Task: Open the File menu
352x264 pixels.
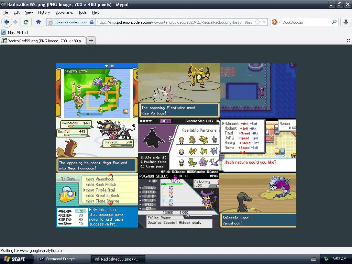Action: click(5, 13)
